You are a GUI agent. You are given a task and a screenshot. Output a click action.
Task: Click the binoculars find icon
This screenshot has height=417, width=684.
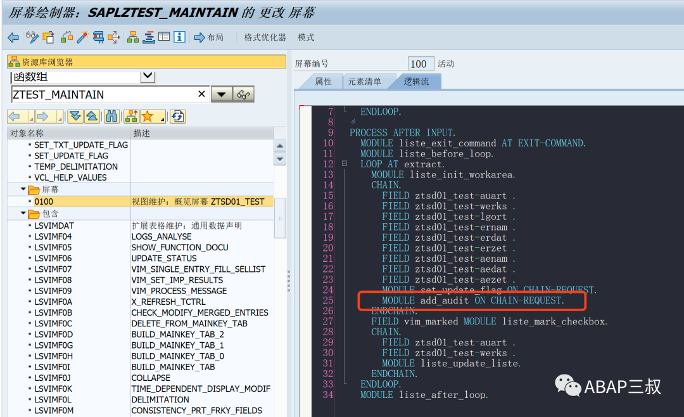click(111, 117)
